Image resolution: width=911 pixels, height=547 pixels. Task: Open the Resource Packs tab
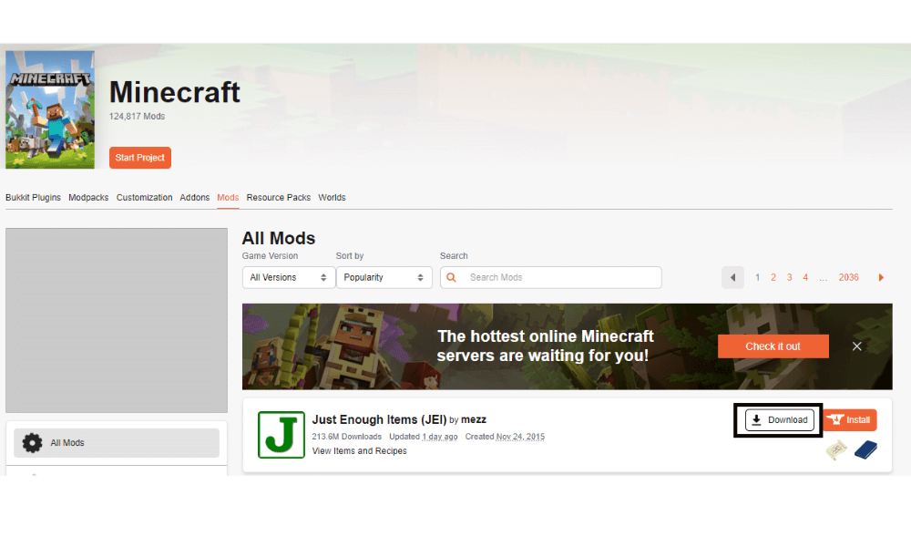(278, 198)
